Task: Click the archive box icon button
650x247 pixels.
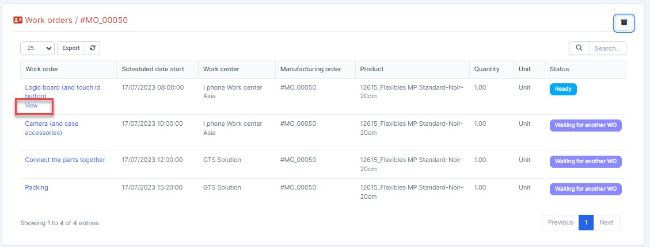Action: click(x=624, y=22)
